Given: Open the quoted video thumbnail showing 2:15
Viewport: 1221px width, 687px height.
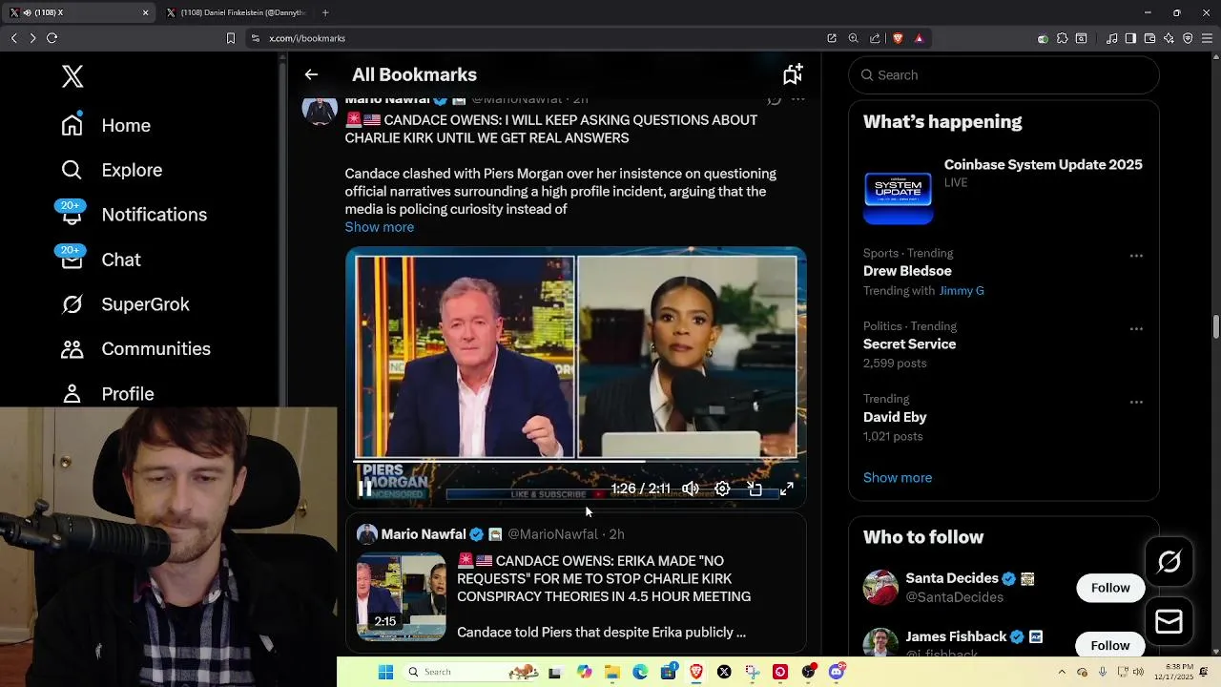Looking at the screenshot, I should pos(401,596).
